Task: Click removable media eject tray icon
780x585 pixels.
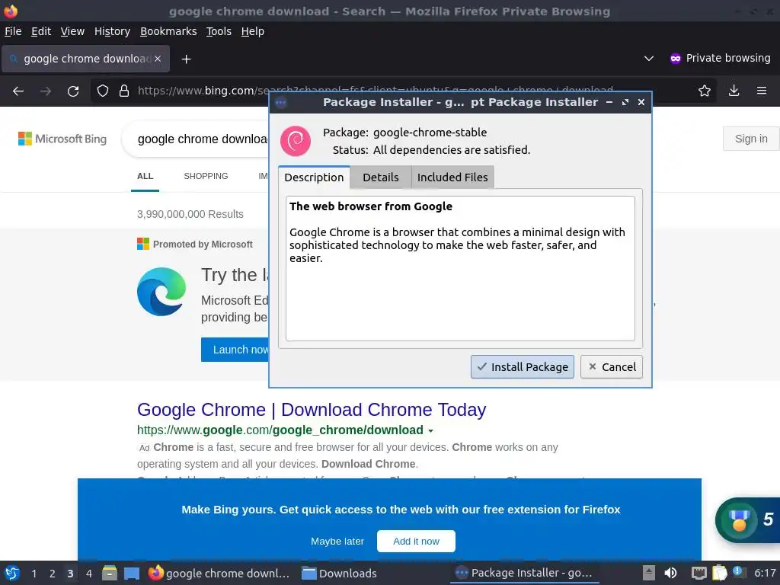Action: [x=648, y=573]
